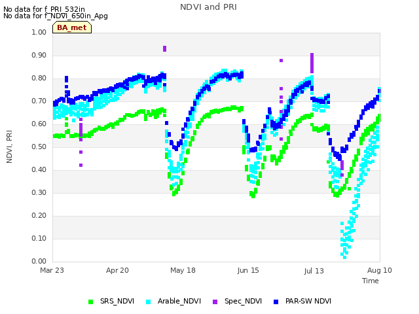Click the highest purple Spec_NDVI point near 0.93

164,48
